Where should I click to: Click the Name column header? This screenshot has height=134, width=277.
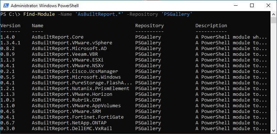[x=38, y=26]
